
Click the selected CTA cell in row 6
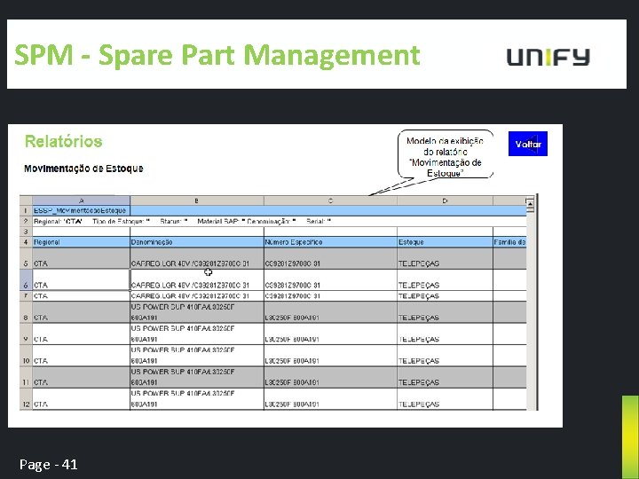[x=81, y=279]
